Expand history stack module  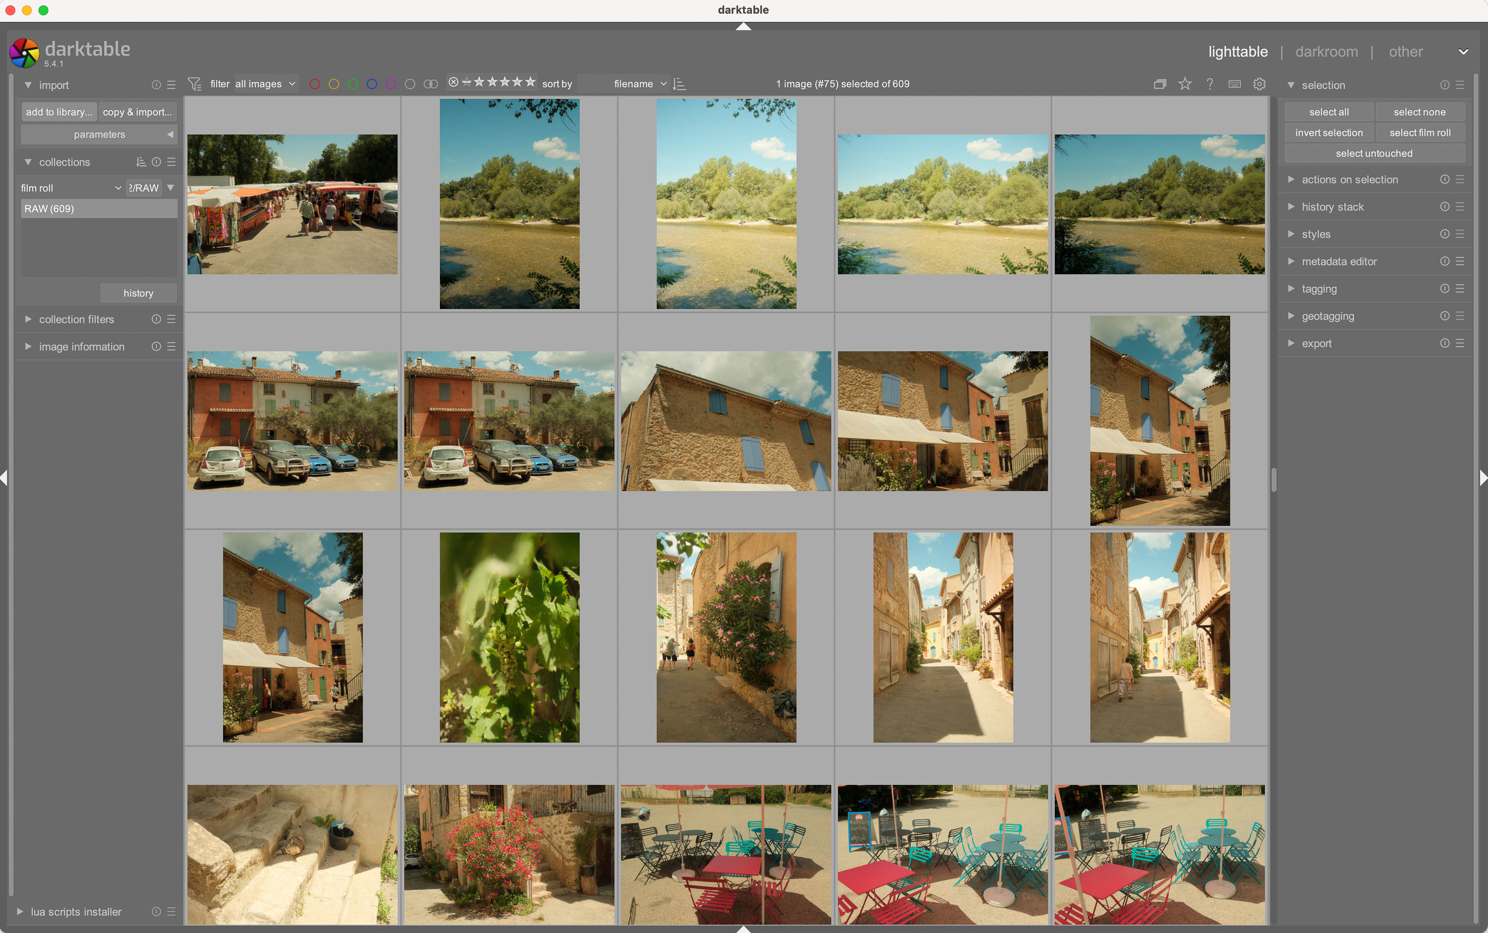1291,207
